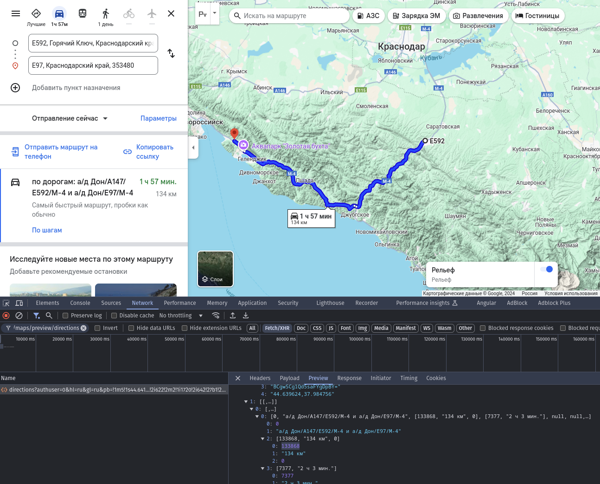
Task: Open DevTools inspect element picker
Action: pos(6,303)
